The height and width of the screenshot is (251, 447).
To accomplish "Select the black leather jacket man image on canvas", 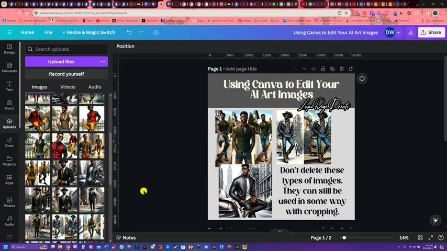I will point(245,191).
